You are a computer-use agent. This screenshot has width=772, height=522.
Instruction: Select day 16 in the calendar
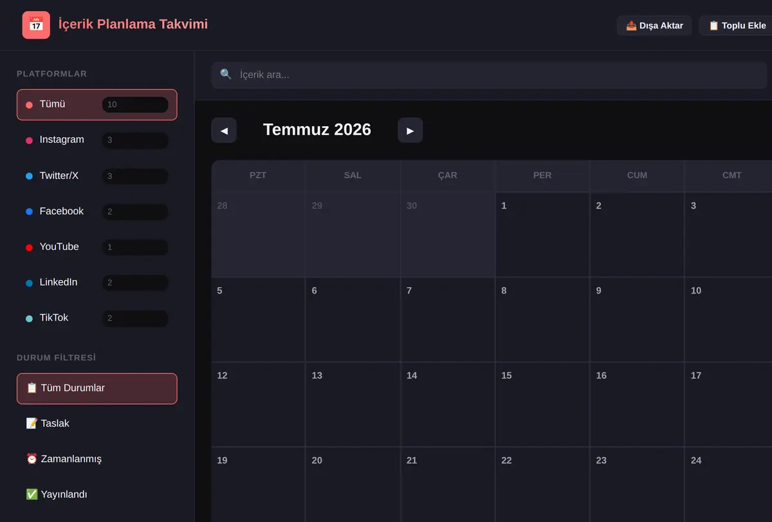coord(637,405)
